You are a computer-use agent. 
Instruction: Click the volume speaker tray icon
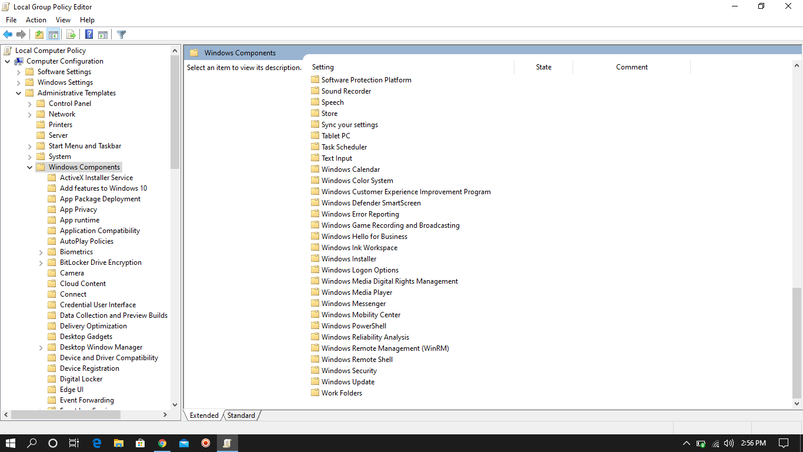tap(729, 443)
